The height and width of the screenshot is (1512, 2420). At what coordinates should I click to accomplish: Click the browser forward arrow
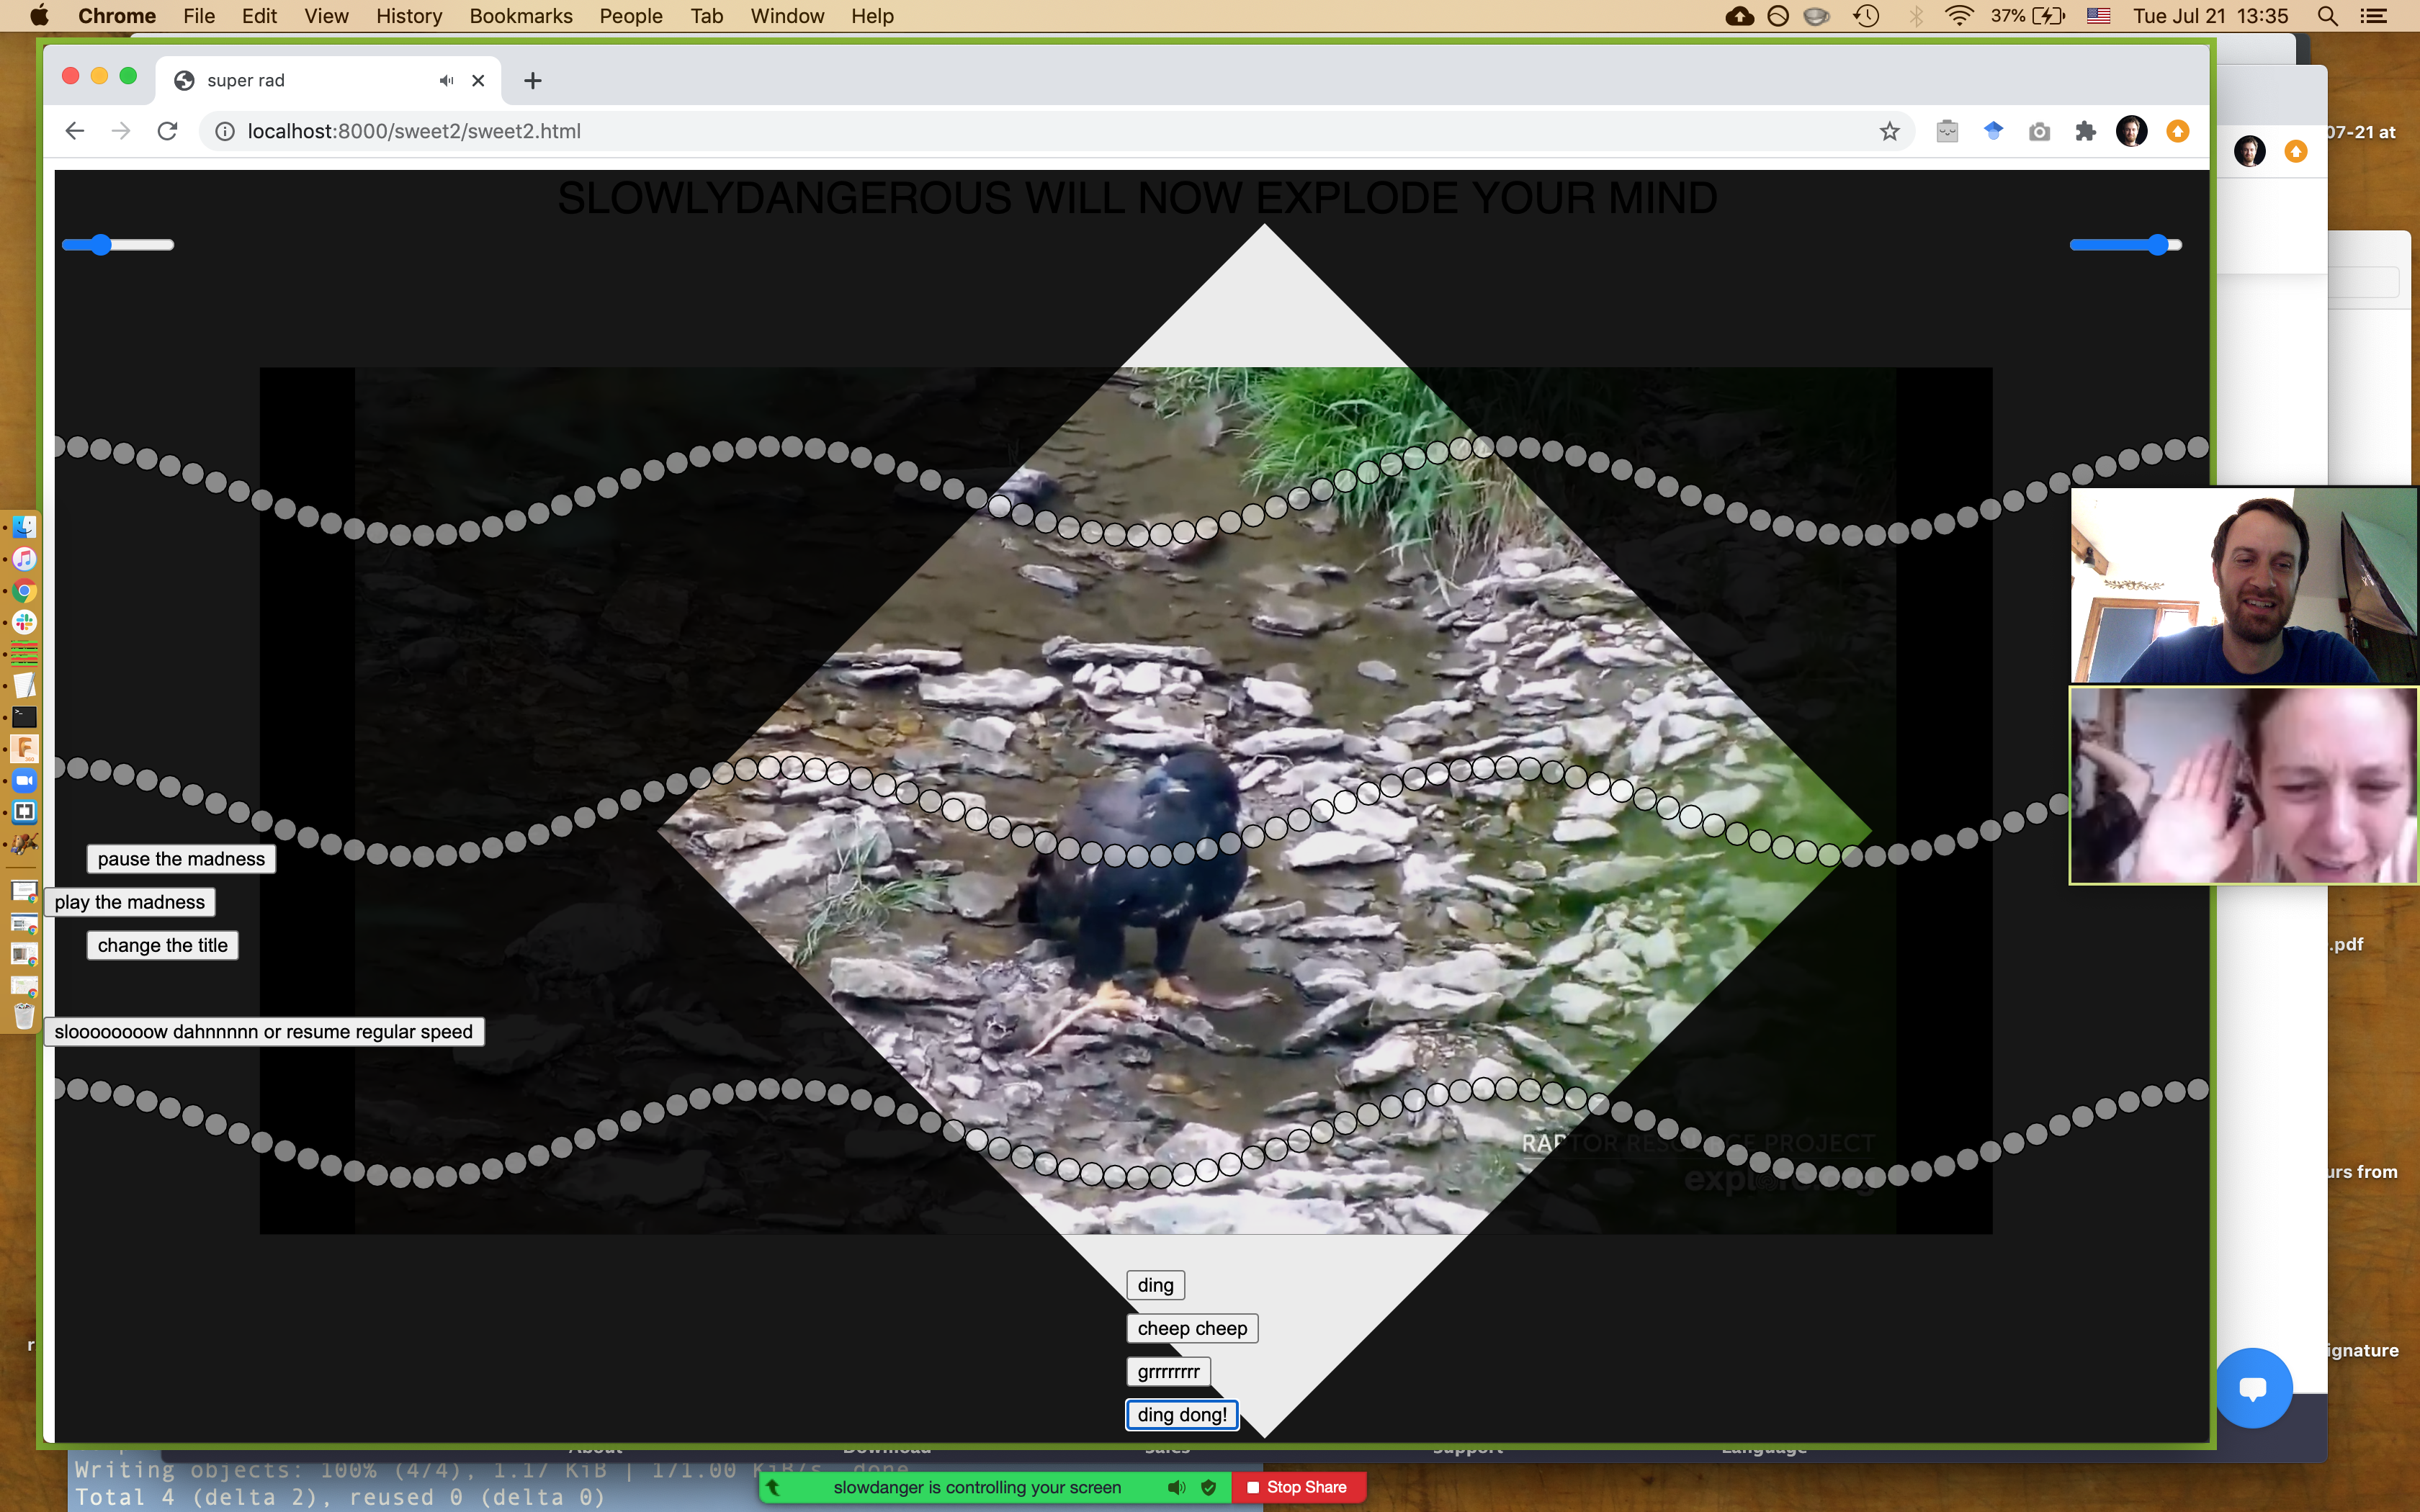point(121,131)
